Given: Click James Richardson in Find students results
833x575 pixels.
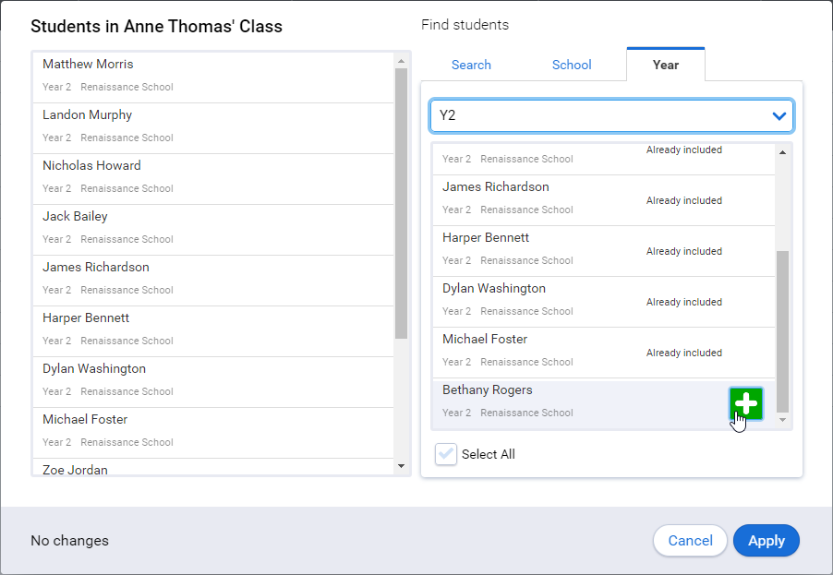Looking at the screenshot, I should tap(604, 200).
